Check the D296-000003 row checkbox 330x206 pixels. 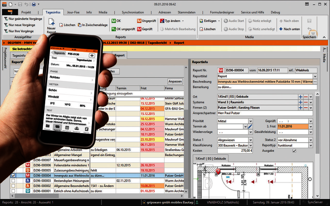pos(13,181)
